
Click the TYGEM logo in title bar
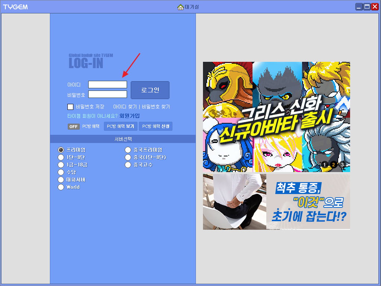tap(15, 7)
